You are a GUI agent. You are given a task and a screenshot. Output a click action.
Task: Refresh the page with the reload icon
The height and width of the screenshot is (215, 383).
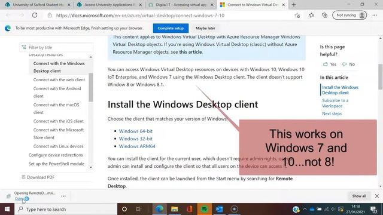[35, 15]
